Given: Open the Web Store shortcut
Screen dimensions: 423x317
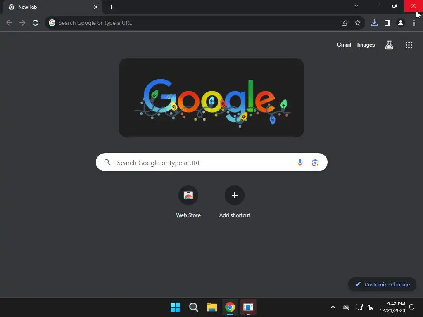Looking at the screenshot, I should pyautogui.click(x=188, y=202).
